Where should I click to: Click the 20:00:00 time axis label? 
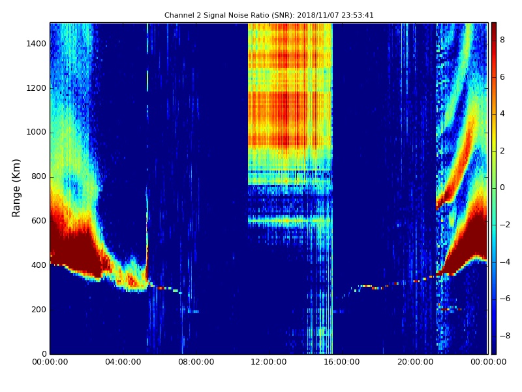click(x=415, y=362)
